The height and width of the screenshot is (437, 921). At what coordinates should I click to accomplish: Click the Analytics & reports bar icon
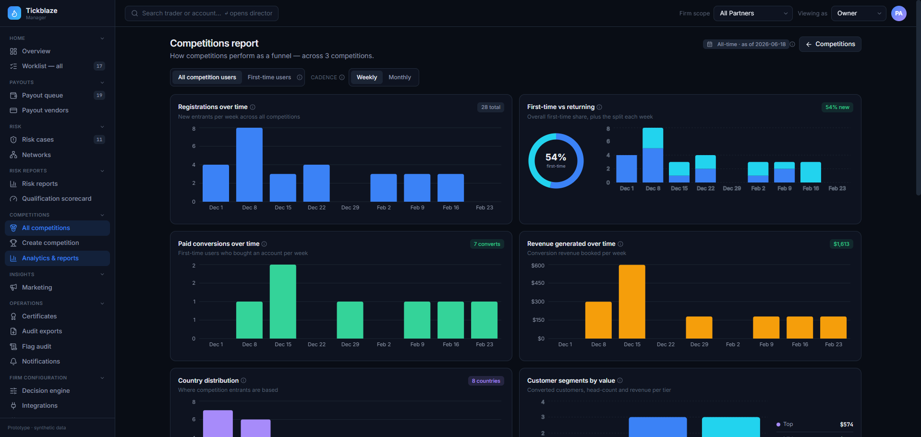click(x=13, y=258)
